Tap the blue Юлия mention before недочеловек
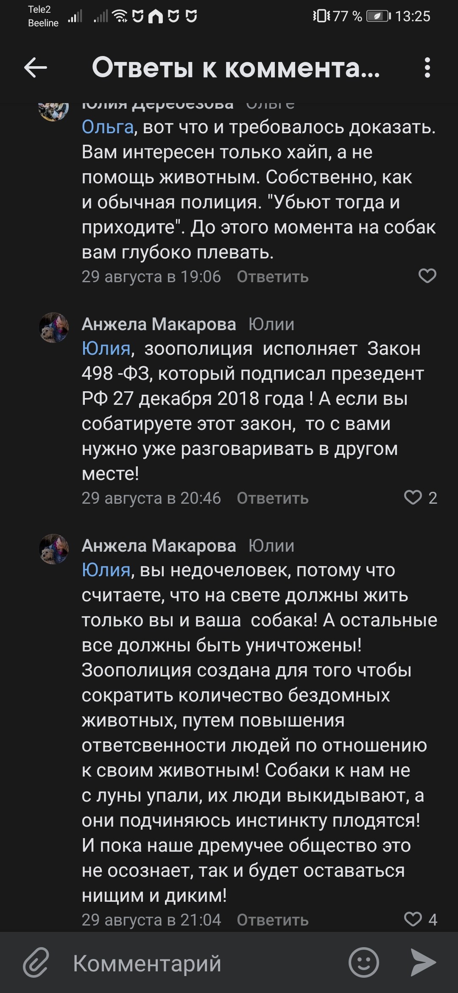458x993 pixels. (106, 570)
